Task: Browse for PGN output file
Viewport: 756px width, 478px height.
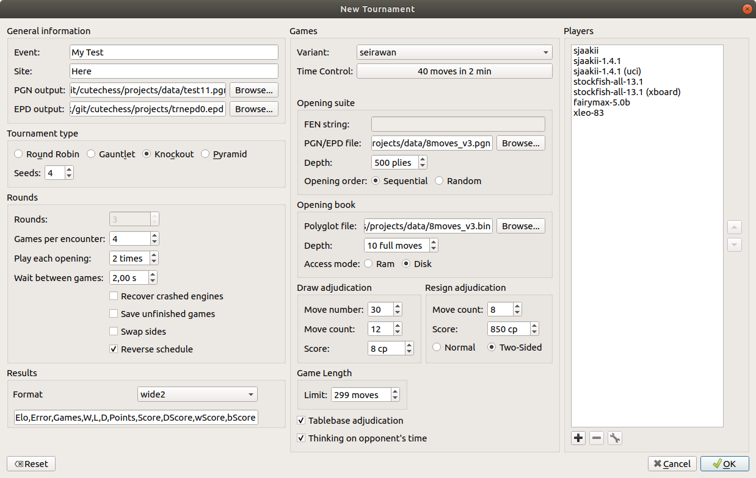Action: [254, 90]
